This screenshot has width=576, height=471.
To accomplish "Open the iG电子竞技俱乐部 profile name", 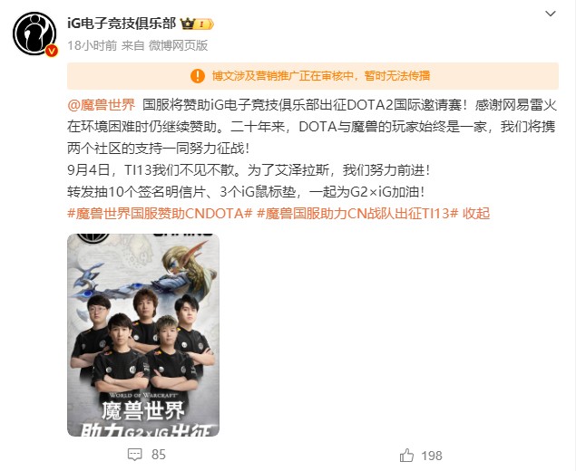I will click(x=122, y=24).
